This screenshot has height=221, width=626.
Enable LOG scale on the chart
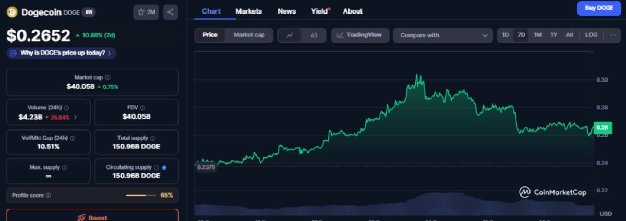[x=591, y=35]
